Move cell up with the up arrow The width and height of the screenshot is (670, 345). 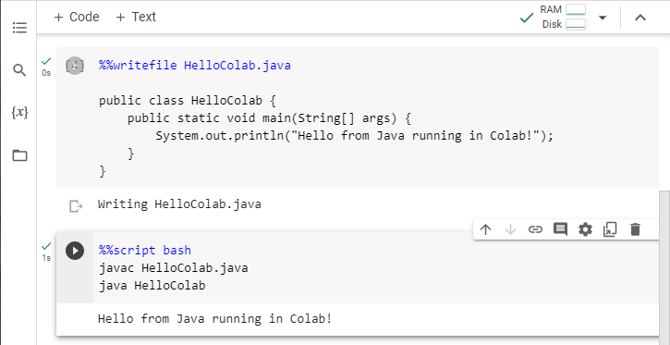click(485, 229)
